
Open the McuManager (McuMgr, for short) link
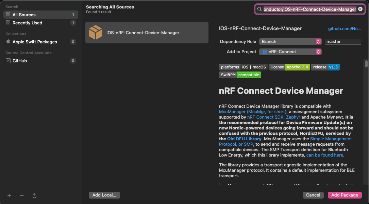tap(253, 111)
